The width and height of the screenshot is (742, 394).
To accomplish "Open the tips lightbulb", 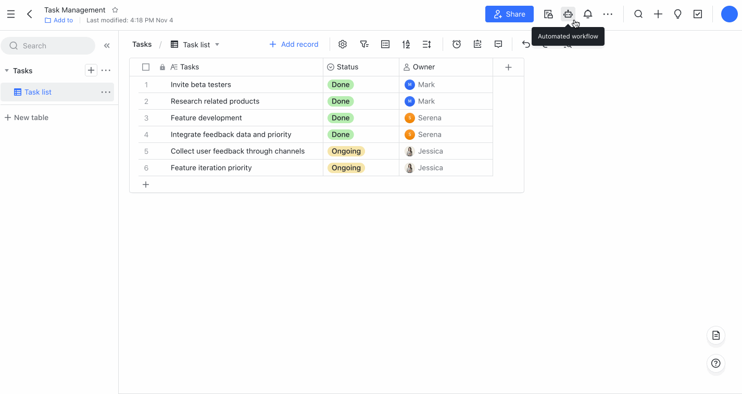I will click(677, 14).
